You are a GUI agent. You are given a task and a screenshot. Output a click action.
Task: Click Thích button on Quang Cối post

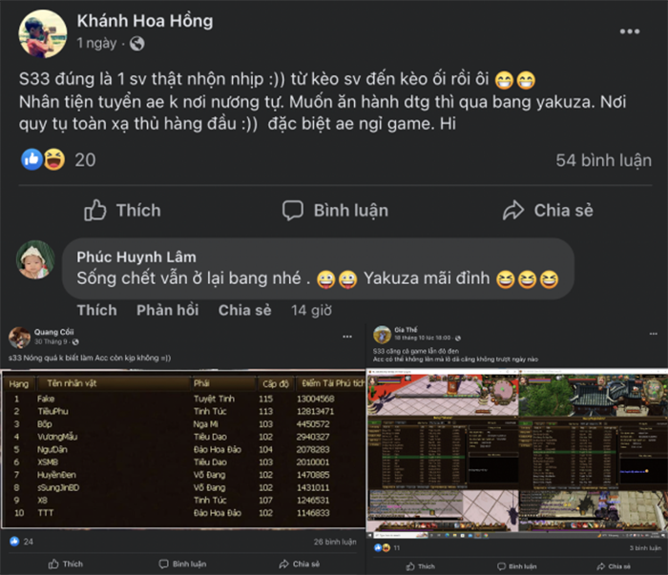click(x=66, y=564)
